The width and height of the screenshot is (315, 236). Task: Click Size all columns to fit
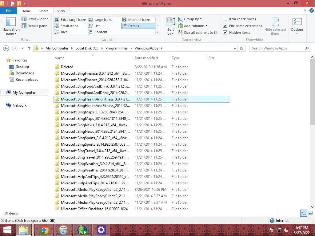(x=198, y=33)
